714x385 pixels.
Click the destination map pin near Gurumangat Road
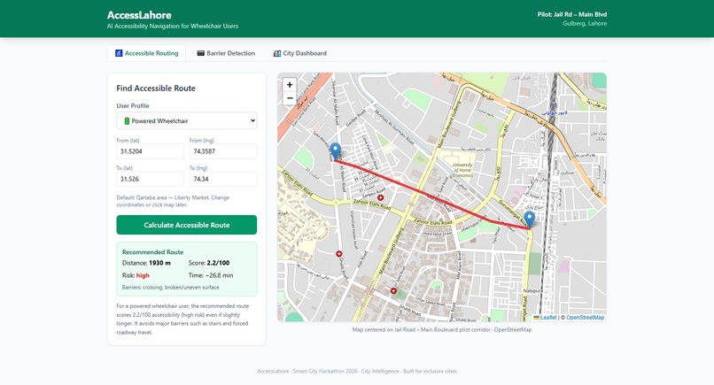[529, 219]
